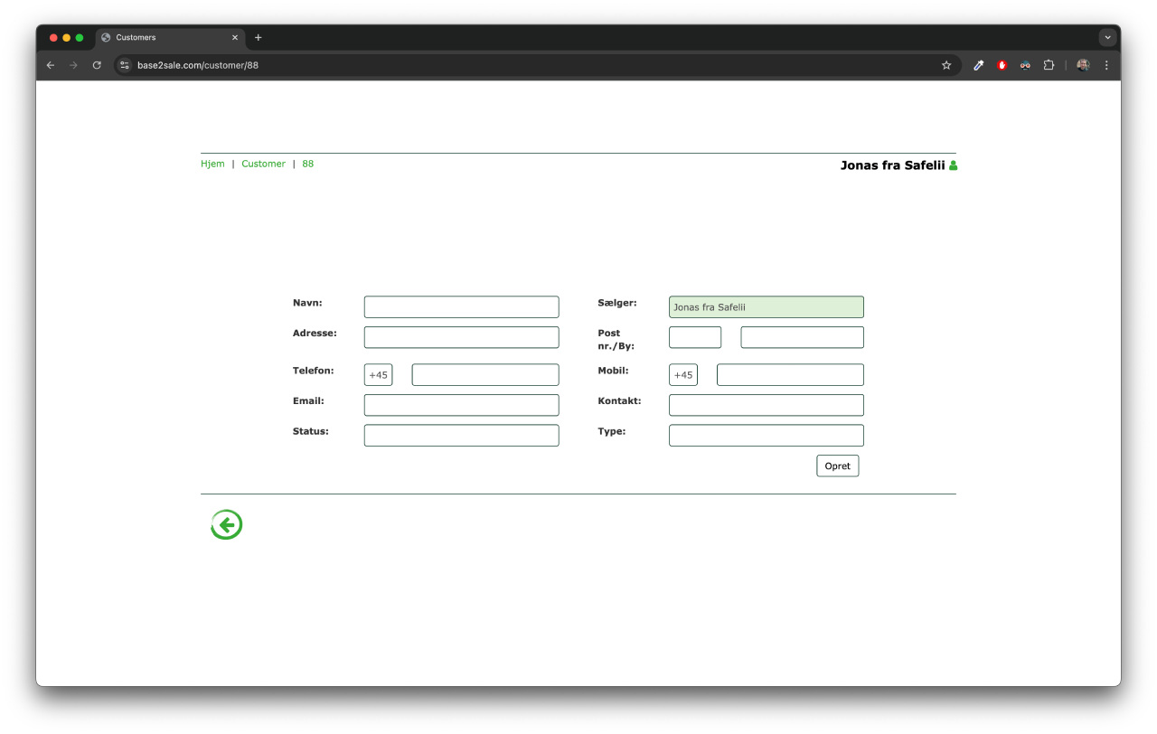
Task: Select the Customers browser tab
Action: 163,38
